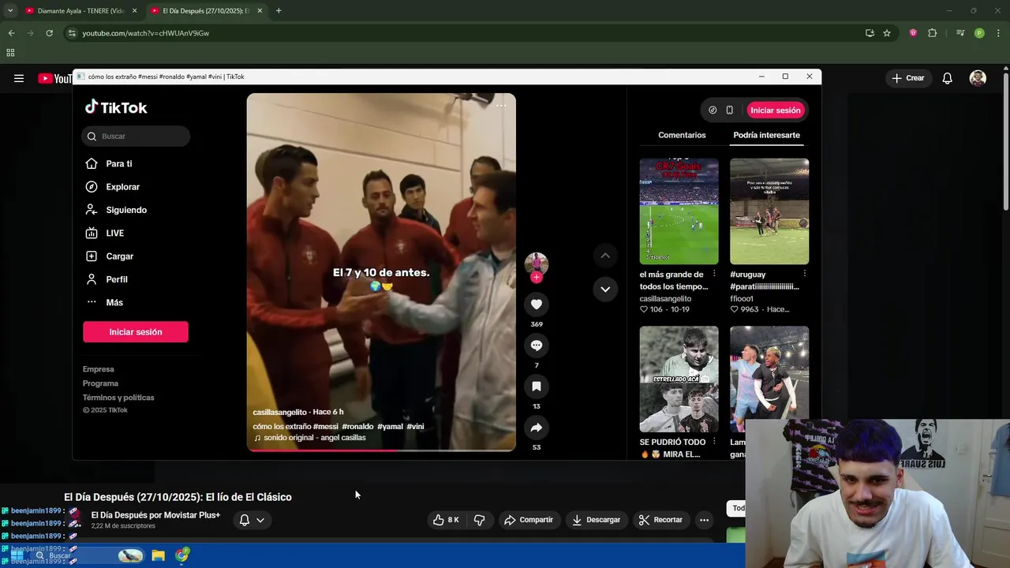Open Chrome apps grid on bookmarks bar
The image size is (1010, 568).
(10, 53)
